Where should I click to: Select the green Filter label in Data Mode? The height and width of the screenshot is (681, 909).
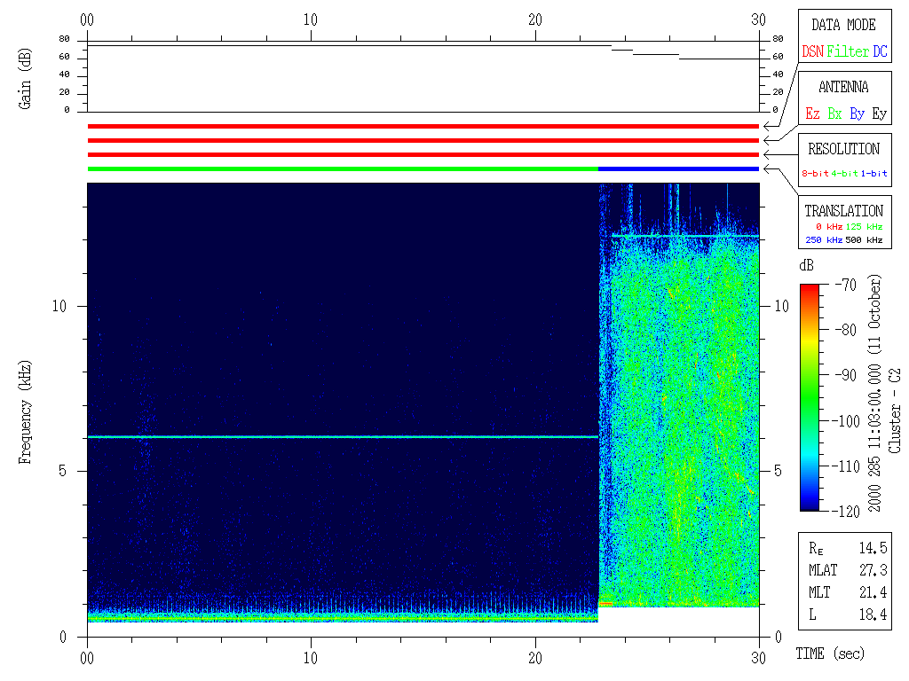point(848,51)
